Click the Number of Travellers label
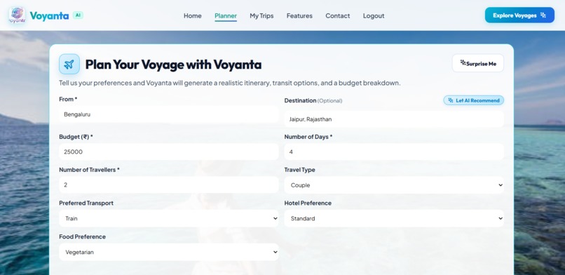This screenshot has height=275, width=565. tap(89, 170)
